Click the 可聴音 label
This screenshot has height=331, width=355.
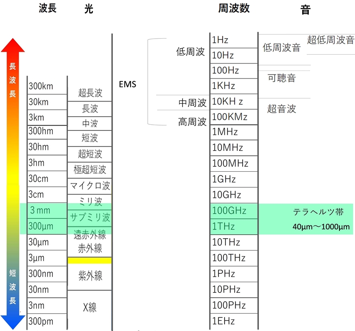[x=282, y=79]
